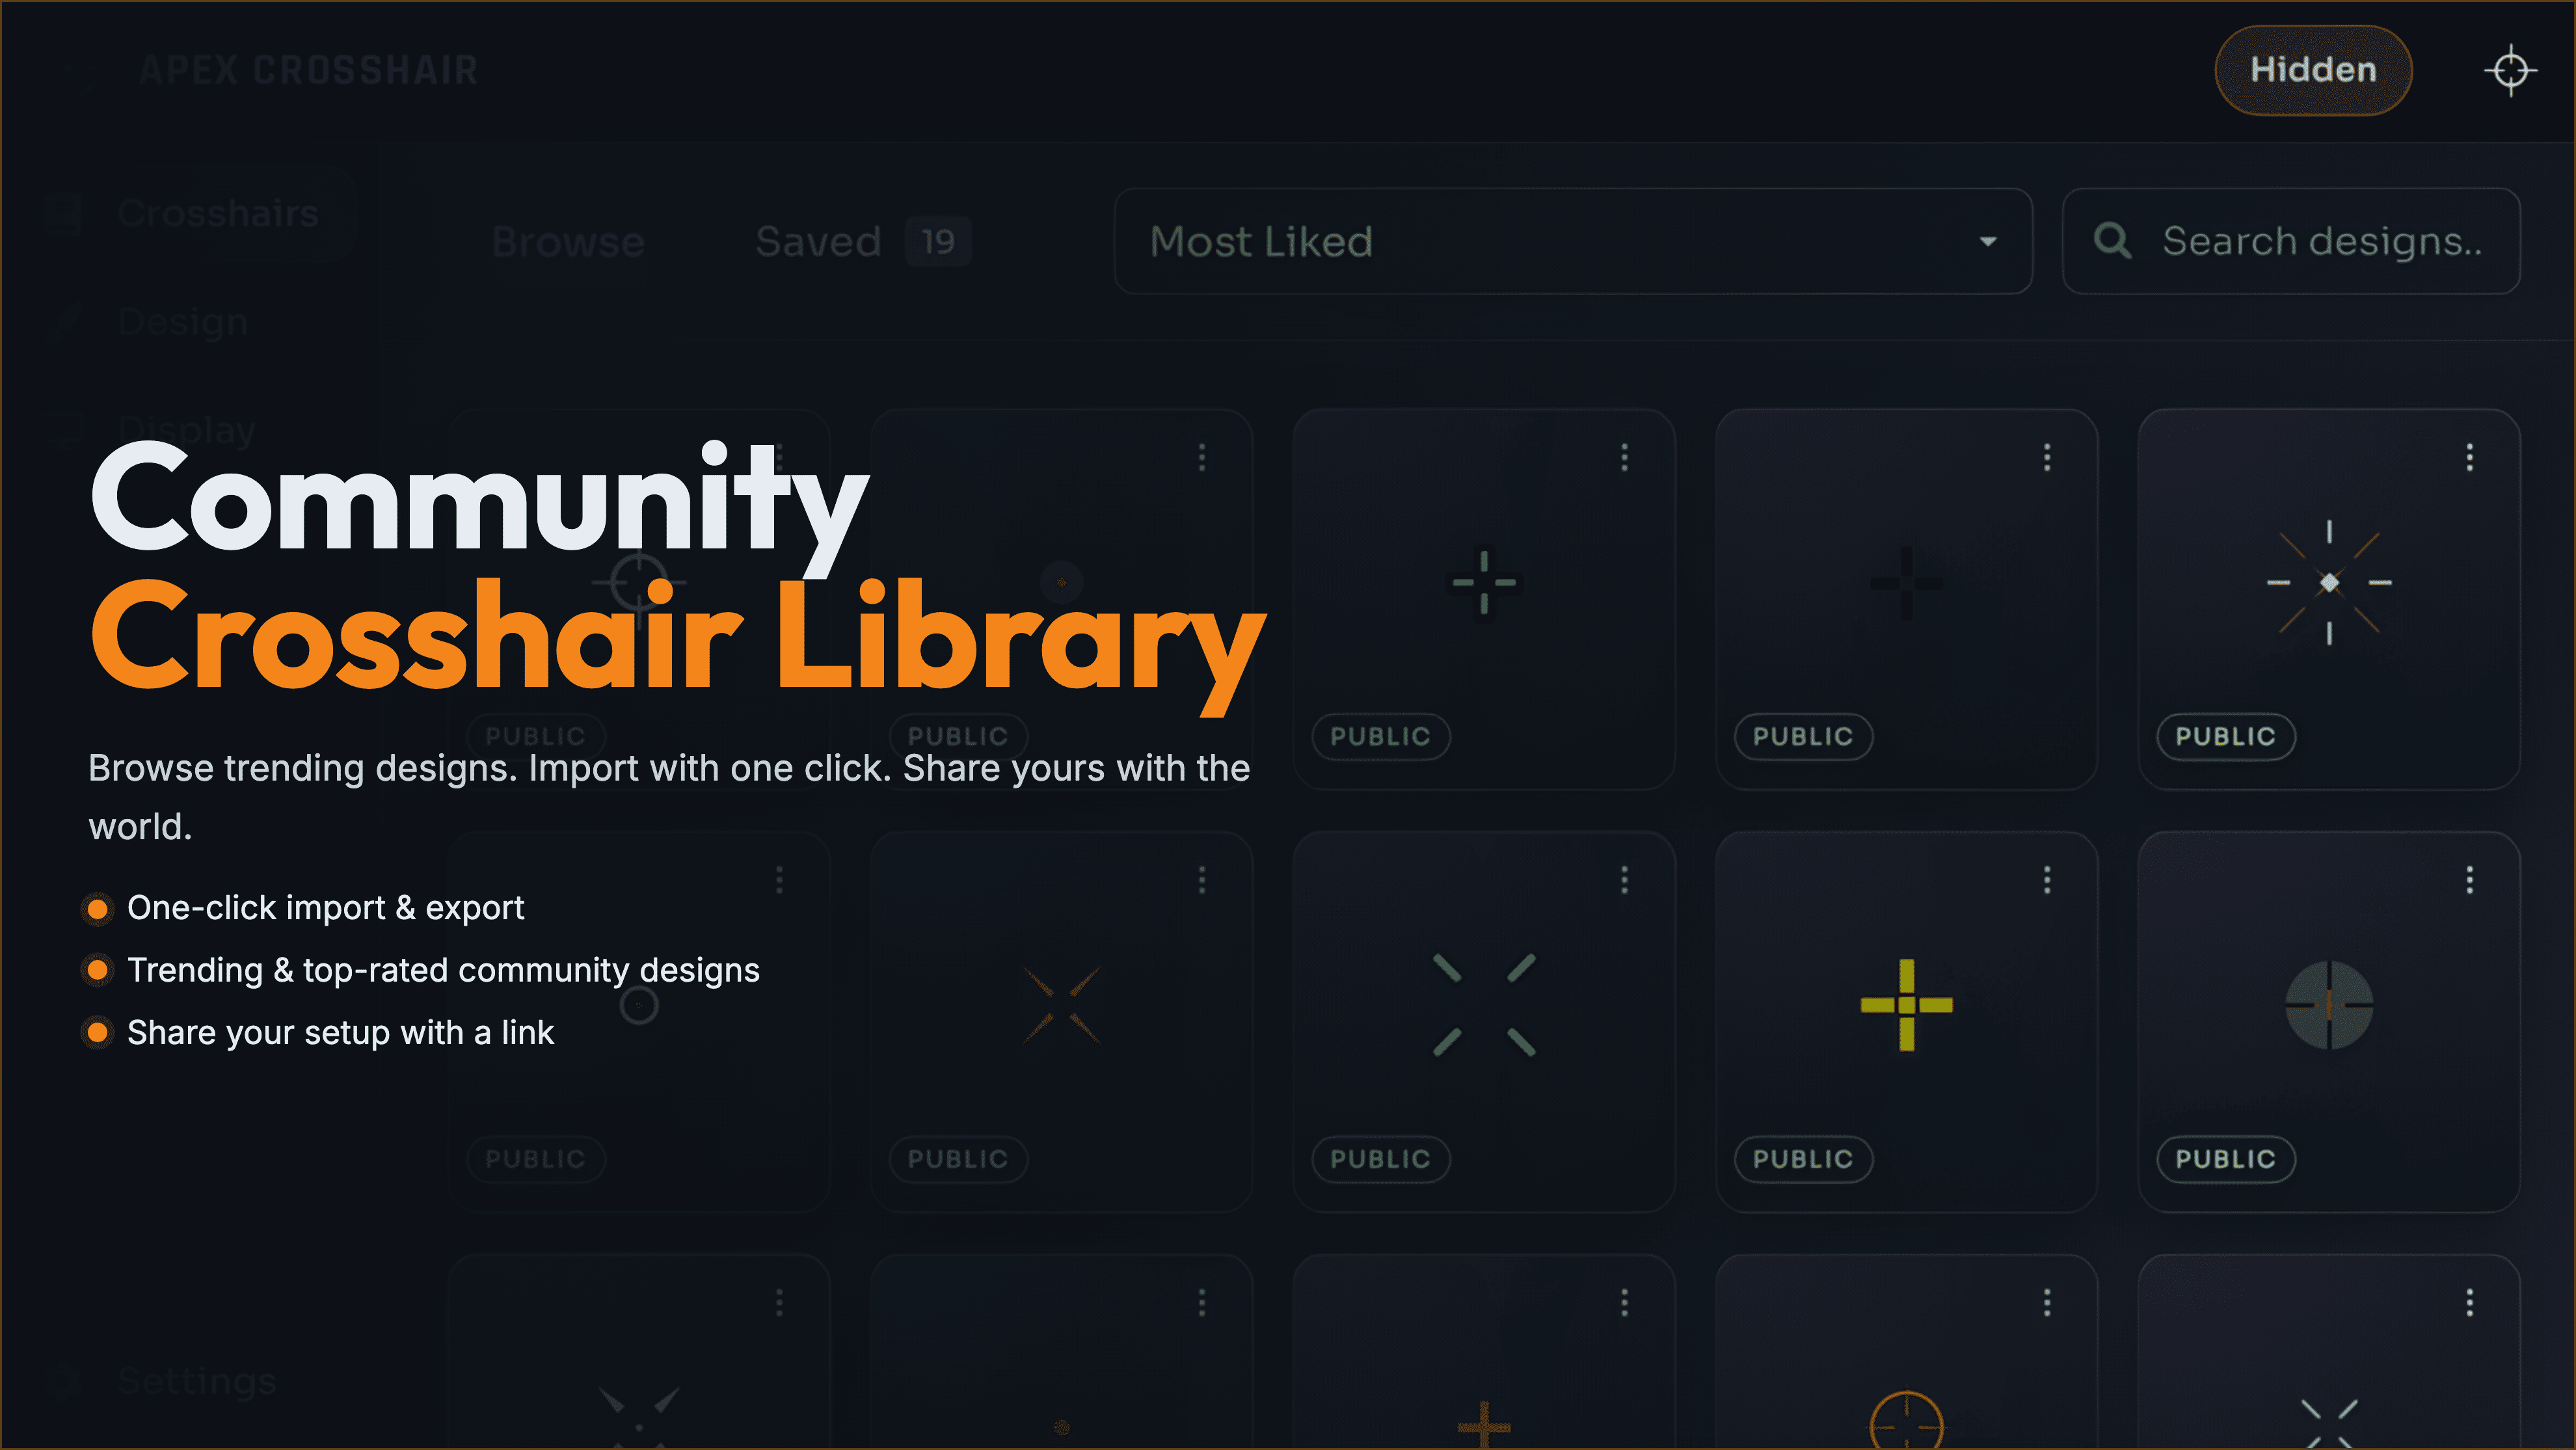Click the dropdown arrow beside Most Liked

[x=1988, y=241]
